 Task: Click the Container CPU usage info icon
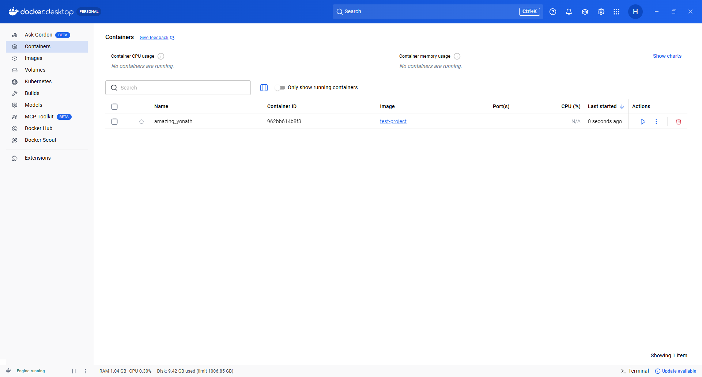pyautogui.click(x=161, y=56)
